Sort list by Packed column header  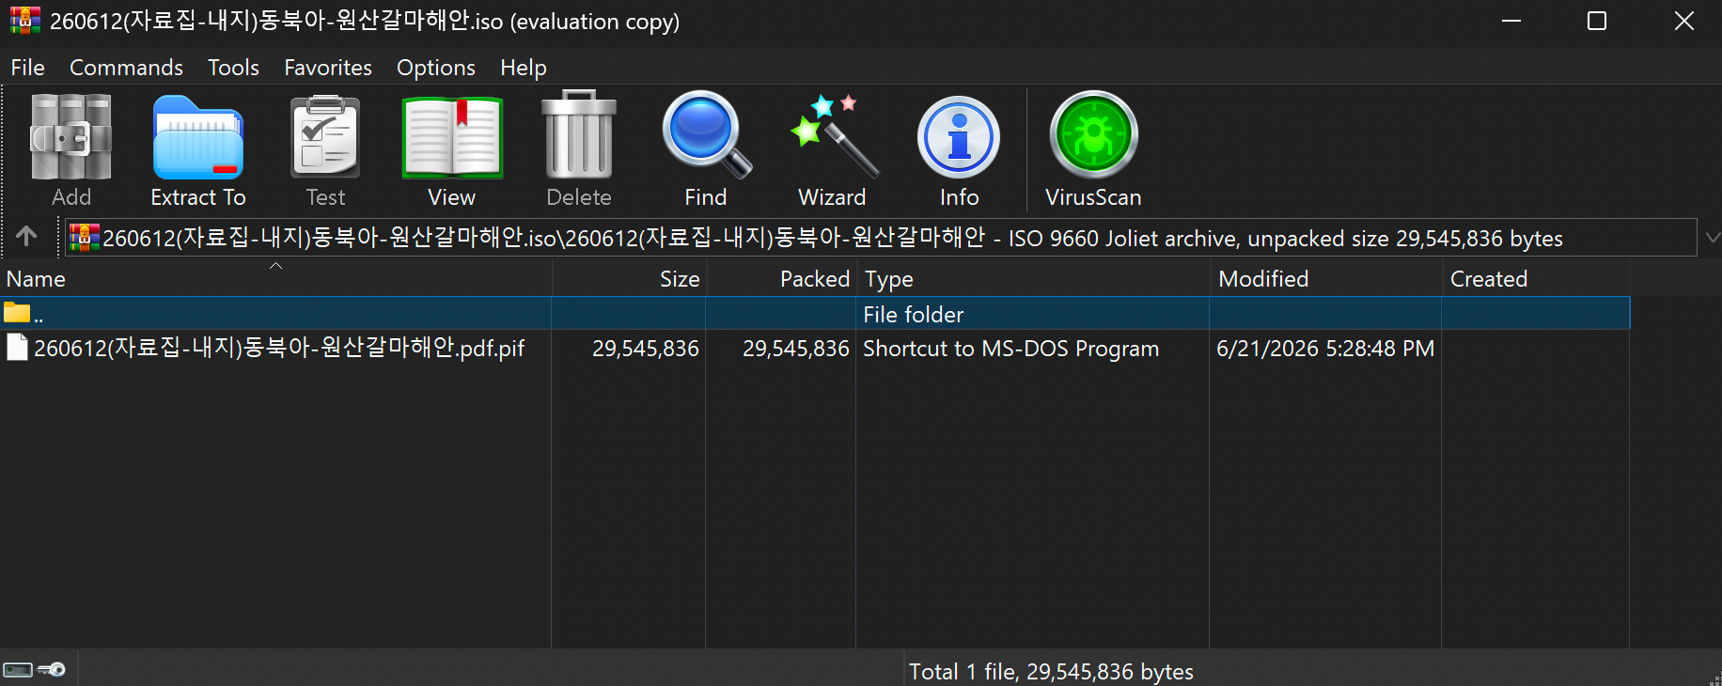click(x=781, y=279)
